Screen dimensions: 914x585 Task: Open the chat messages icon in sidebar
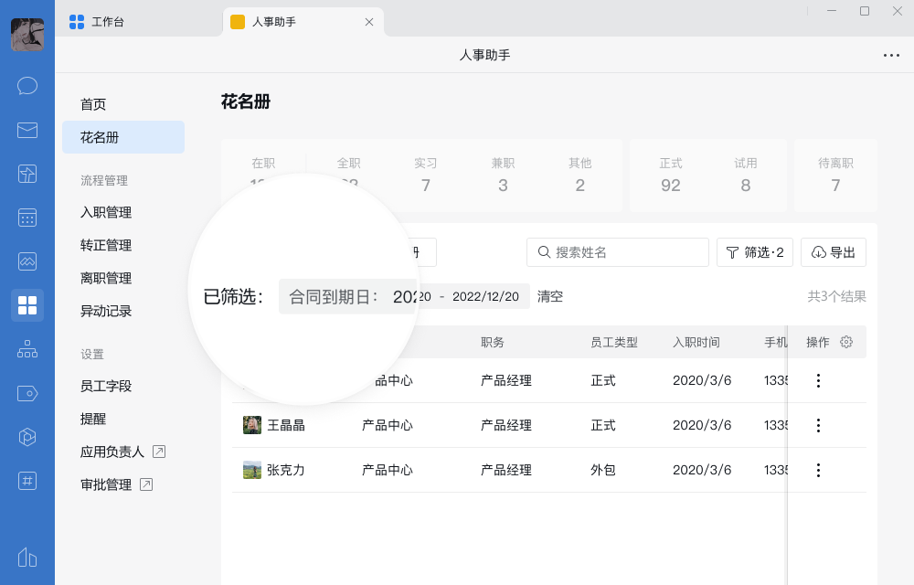click(x=27, y=85)
